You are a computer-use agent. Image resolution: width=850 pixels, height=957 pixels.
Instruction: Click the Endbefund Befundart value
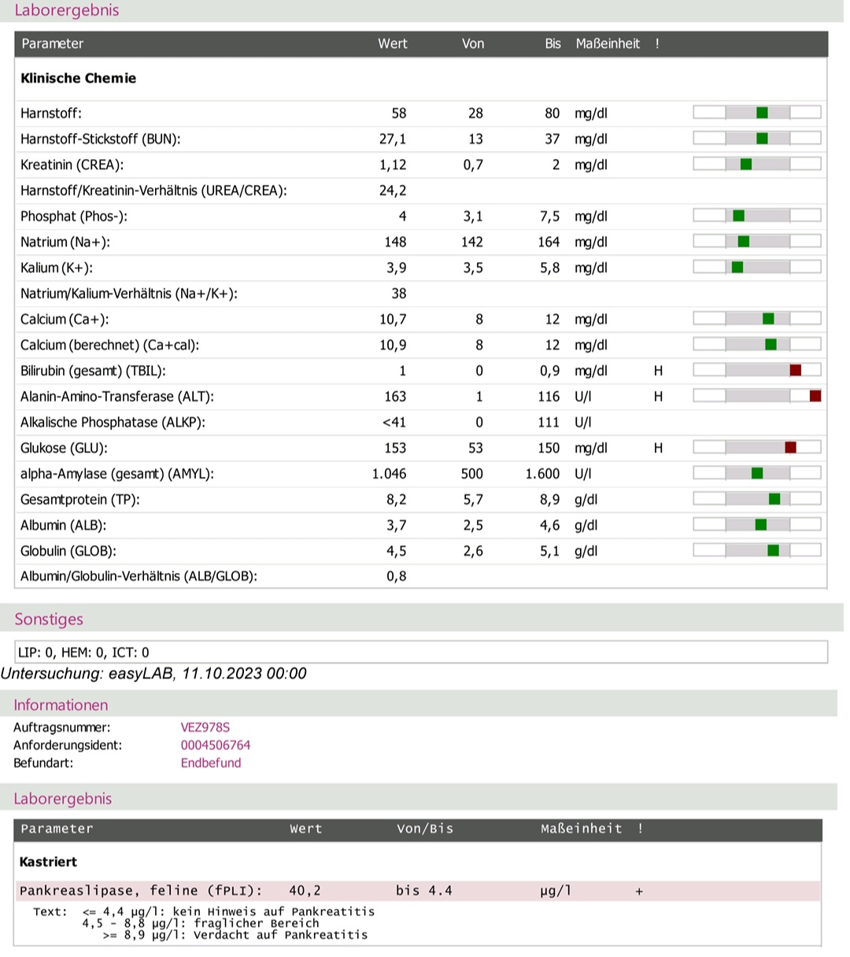click(x=211, y=763)
